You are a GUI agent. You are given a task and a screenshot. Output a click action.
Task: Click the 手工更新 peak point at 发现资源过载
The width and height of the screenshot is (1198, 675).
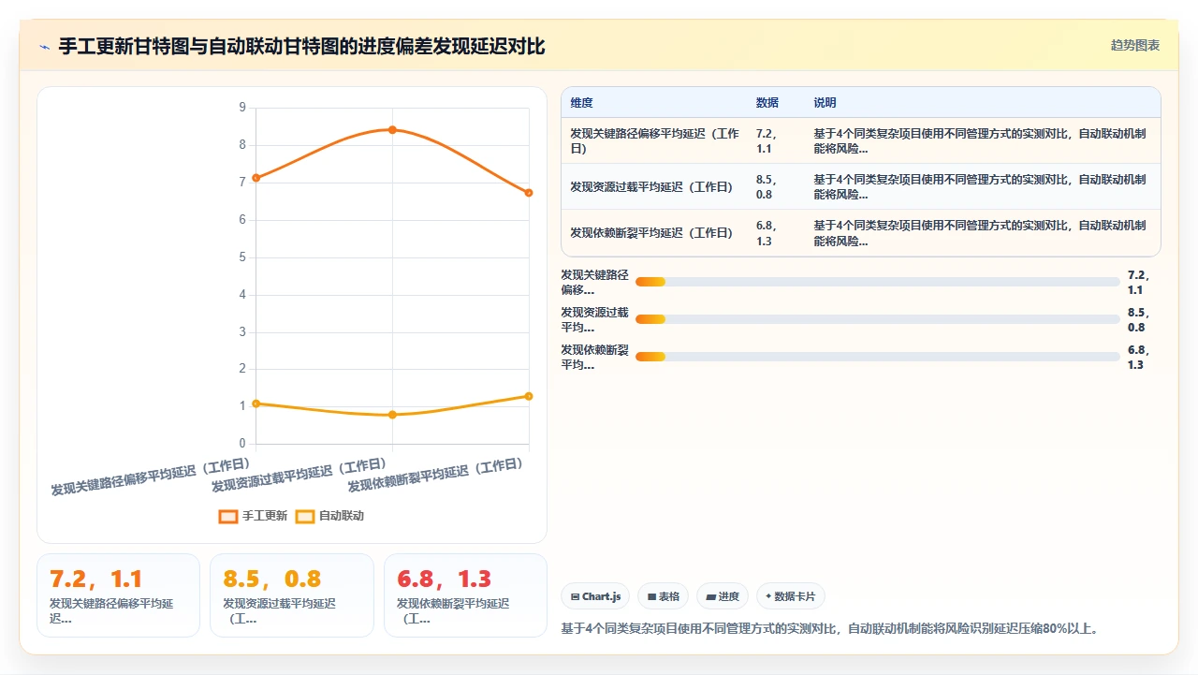click(392, 130)
